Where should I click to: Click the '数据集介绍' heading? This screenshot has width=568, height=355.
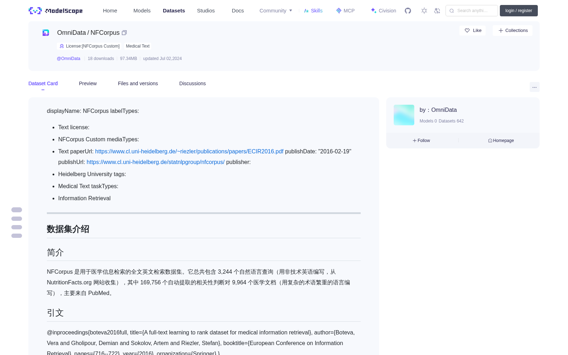[x=68, y=229]
